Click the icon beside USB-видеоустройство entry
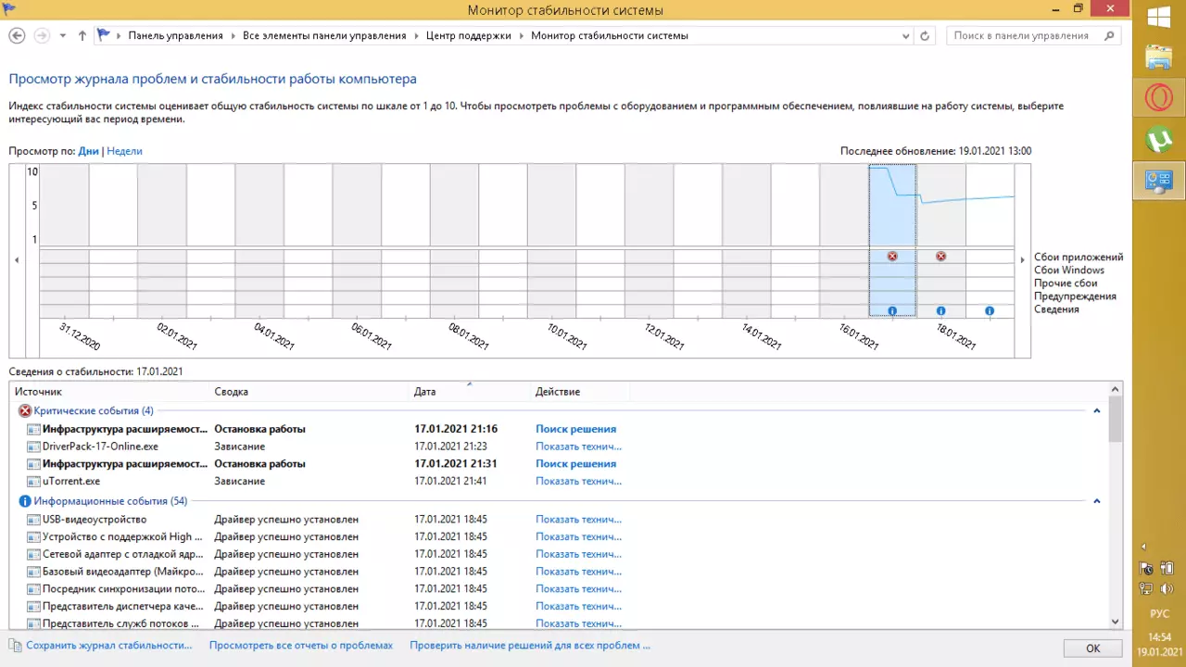This screenshot has height=667, width=1186. click(34, 520)
